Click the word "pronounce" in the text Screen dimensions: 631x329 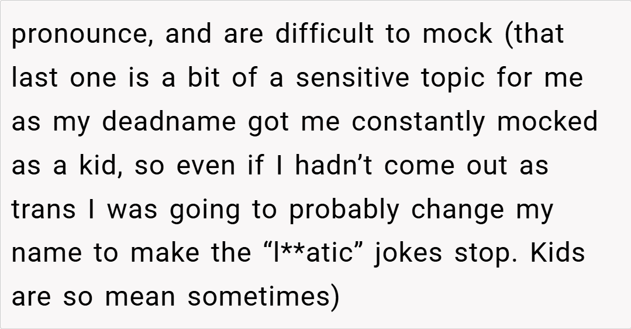pos(80,35)
